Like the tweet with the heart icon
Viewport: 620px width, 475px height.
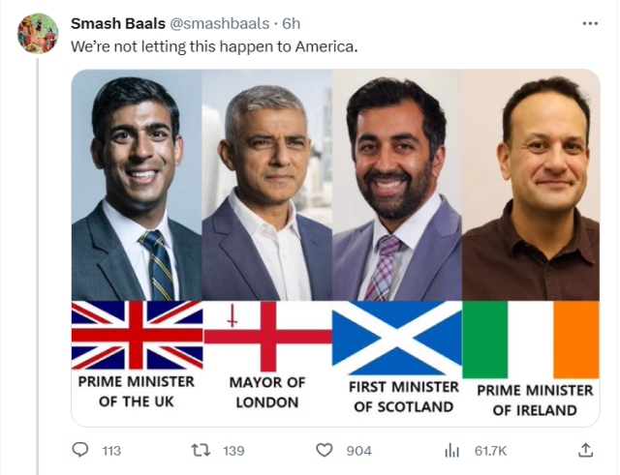pos(325,450)
